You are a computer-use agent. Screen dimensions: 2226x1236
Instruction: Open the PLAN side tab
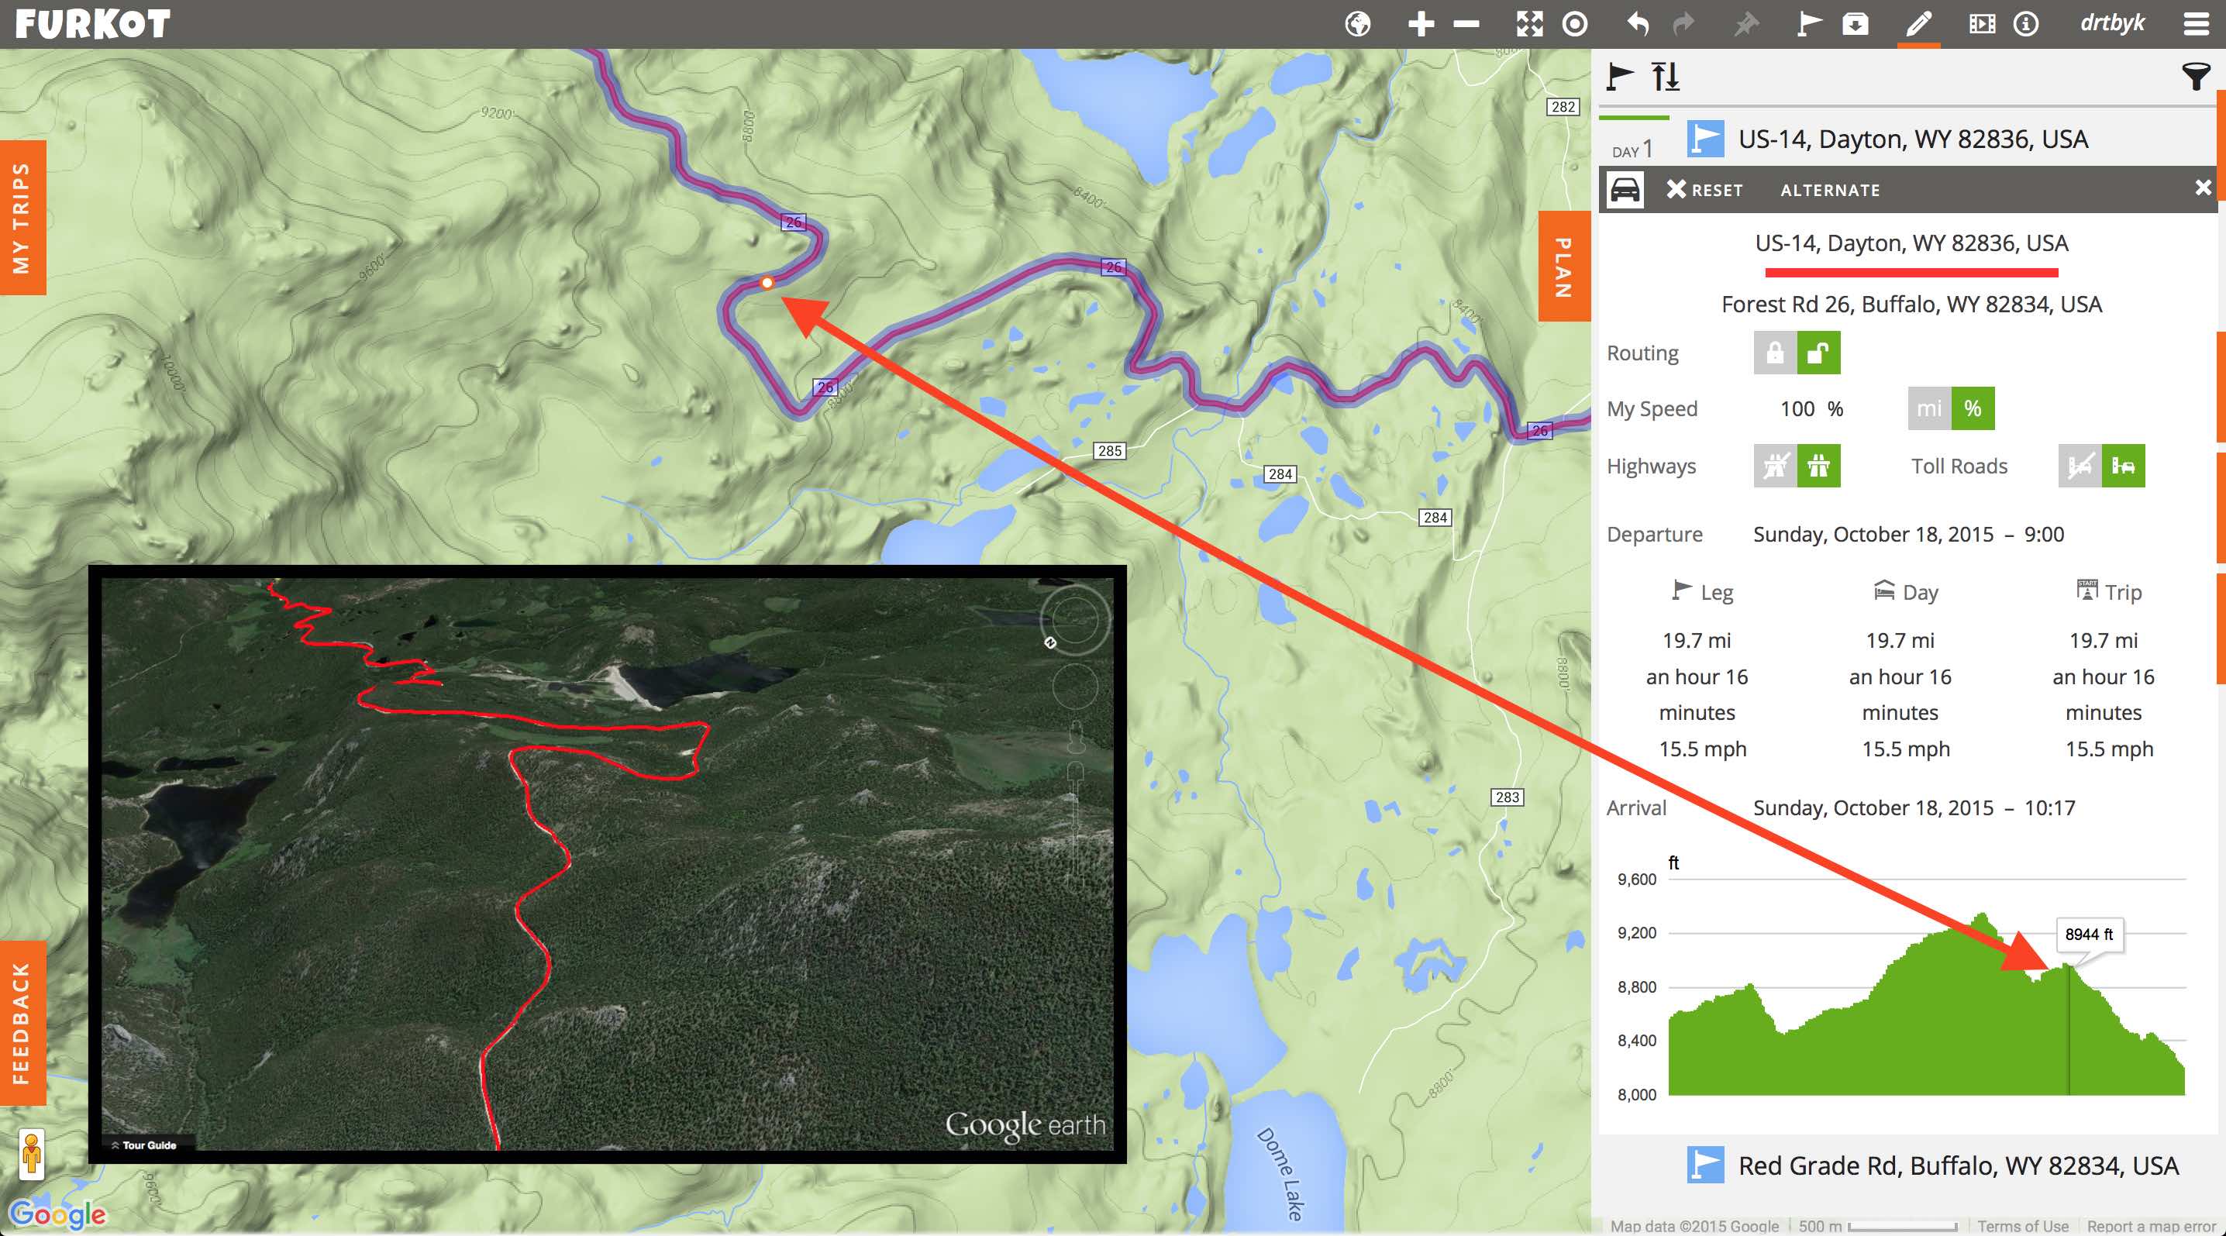point(1564,266)
